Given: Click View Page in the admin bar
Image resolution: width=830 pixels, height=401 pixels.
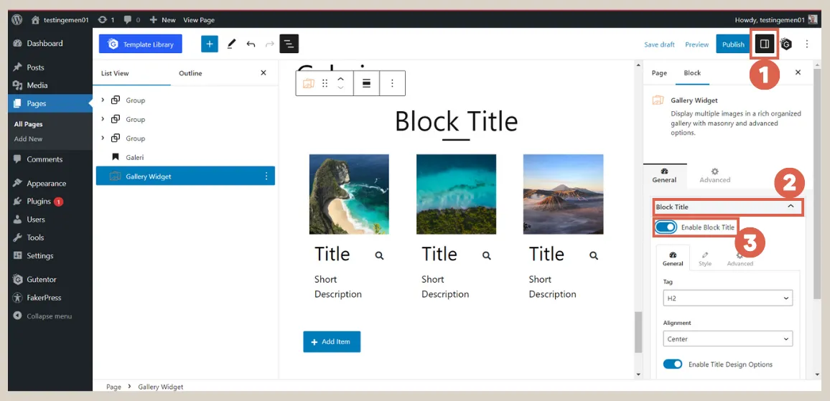Looking at the screenshot, I should (198, 19).
